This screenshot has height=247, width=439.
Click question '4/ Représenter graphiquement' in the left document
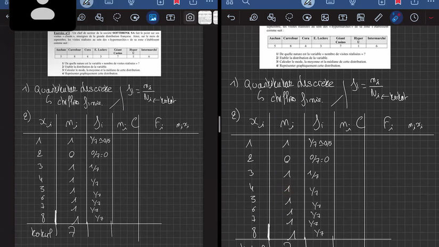pos(90,73)
